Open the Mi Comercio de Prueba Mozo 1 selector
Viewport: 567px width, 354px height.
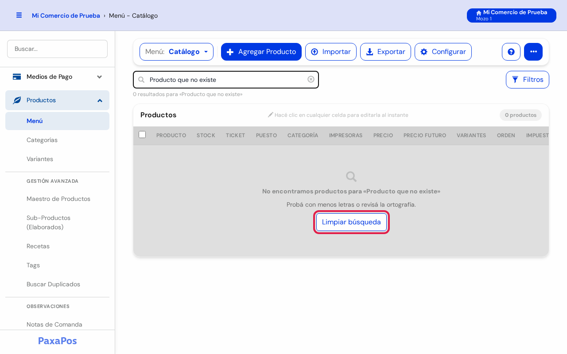512,15
